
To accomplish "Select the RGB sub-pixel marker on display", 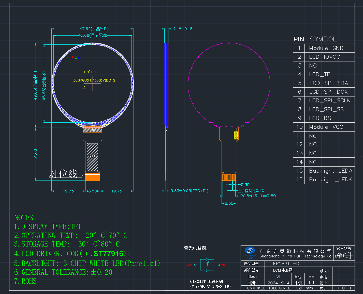I will (x=76, y=58).
